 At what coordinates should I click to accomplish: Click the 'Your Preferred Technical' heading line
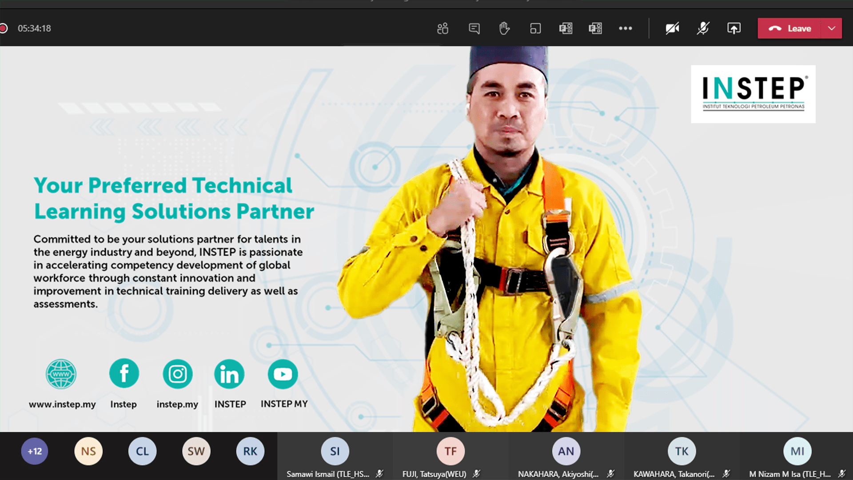163,185
